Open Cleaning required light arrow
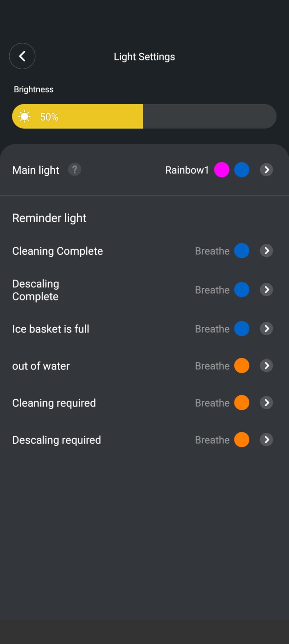The image size is (289, 644). click(x=266, y=402)
